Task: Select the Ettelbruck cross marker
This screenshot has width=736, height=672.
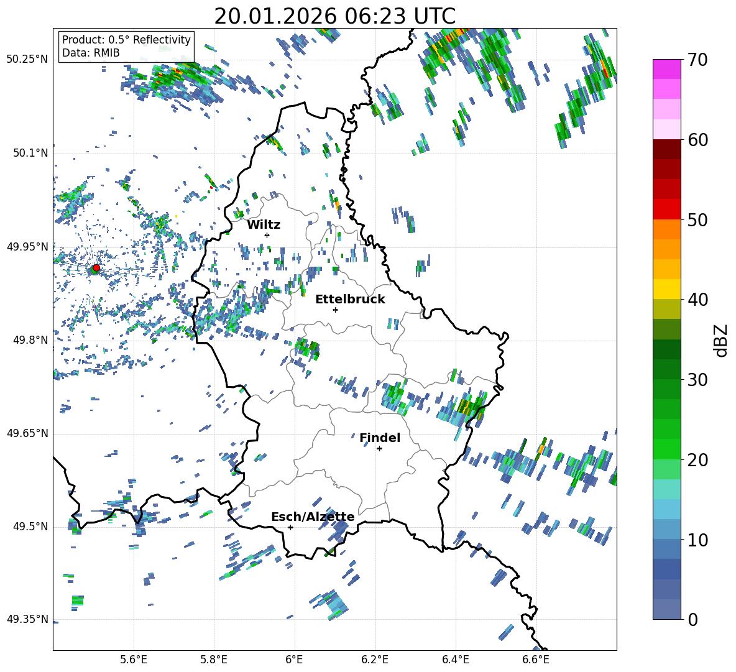Action: click(335, 310)
